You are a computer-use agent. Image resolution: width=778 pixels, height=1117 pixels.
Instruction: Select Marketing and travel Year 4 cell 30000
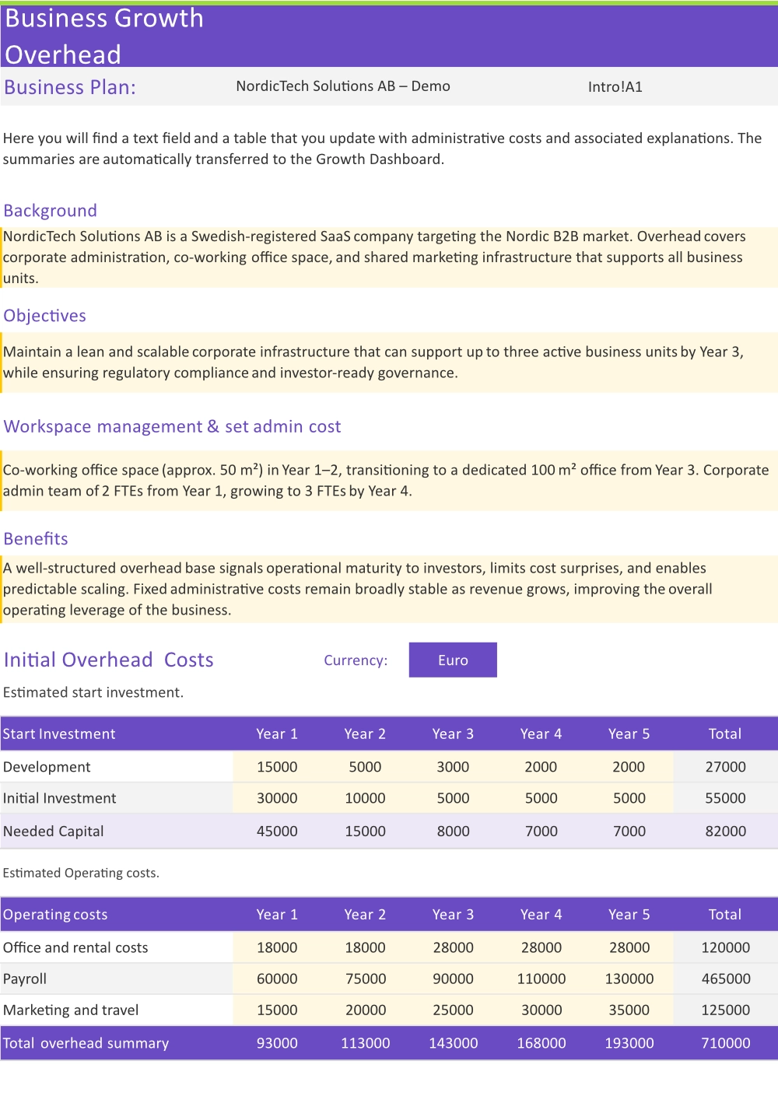[x=541, y=1010]
